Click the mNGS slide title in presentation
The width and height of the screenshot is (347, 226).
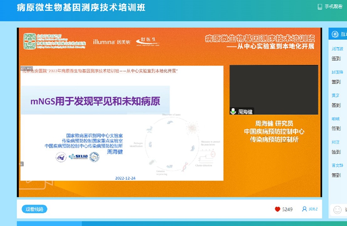[95, 101]
